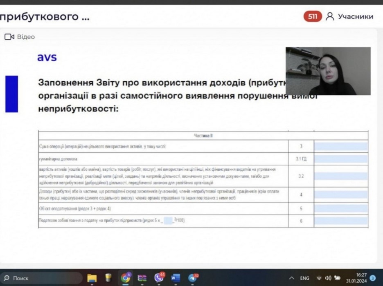Open the volume control in system tray
Screen dimensions: 383x286
tap(328, 278)
